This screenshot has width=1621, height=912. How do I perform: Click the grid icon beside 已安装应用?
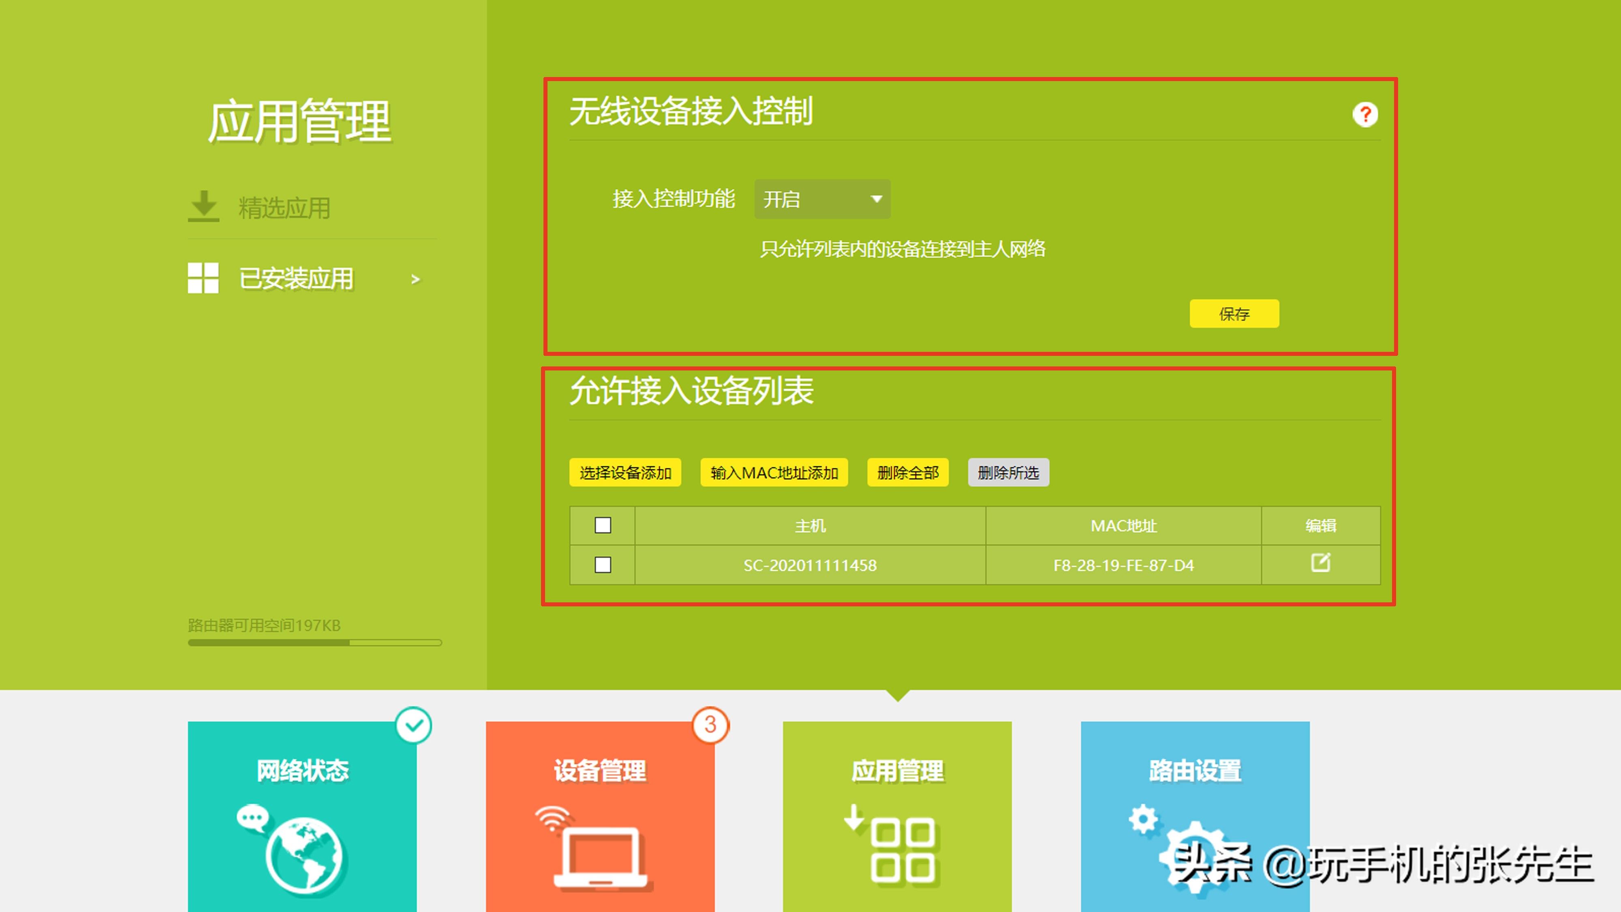coord(203,278)
